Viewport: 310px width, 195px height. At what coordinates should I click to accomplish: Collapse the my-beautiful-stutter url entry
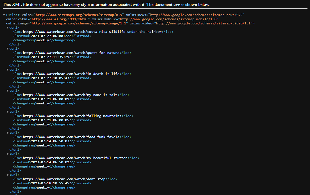7,153
